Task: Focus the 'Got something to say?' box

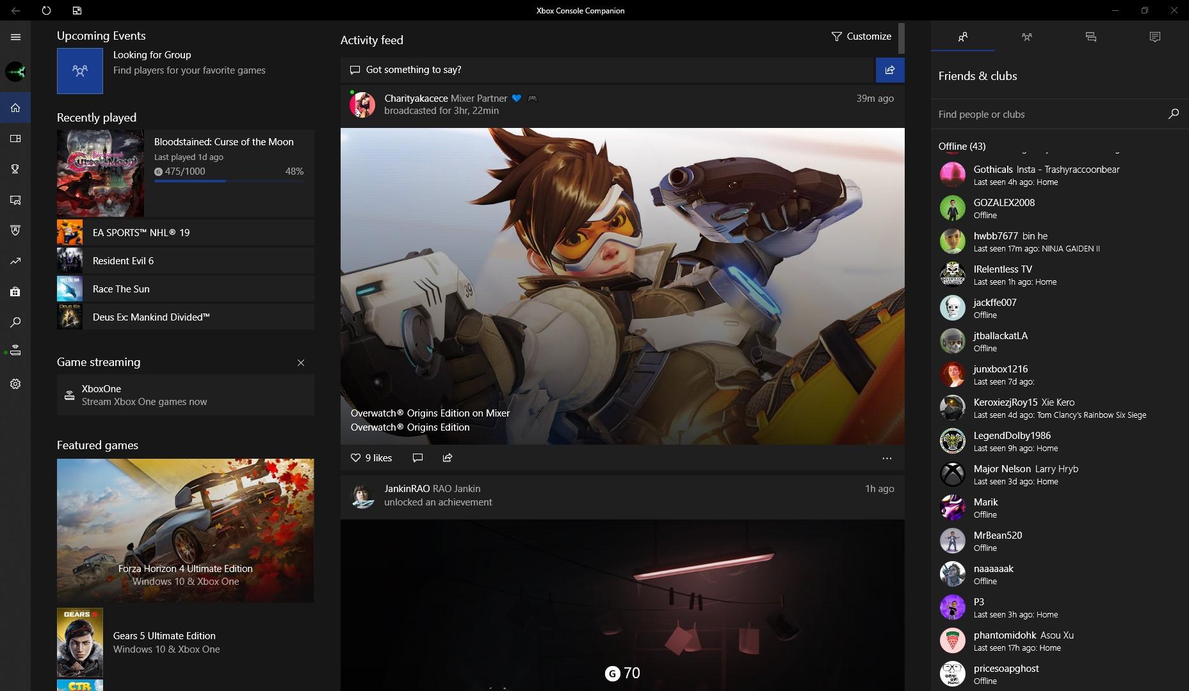Action: [x=608, y=70]
